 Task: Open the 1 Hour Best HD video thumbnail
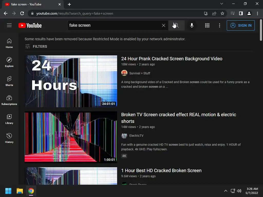click(71, 176)
